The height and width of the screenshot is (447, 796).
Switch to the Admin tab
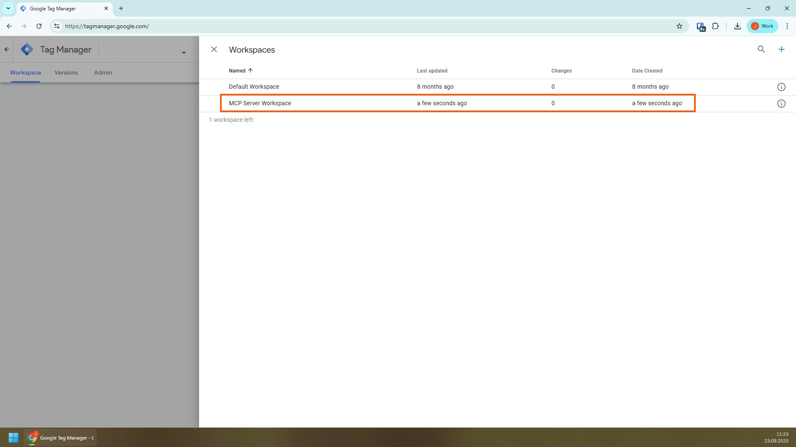[103, 72]
